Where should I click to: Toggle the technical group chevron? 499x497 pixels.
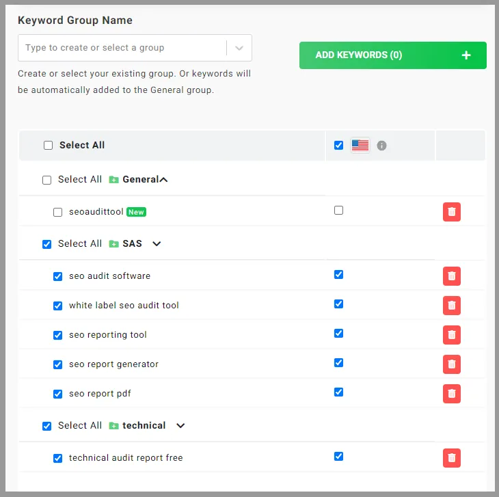(180, 426)
